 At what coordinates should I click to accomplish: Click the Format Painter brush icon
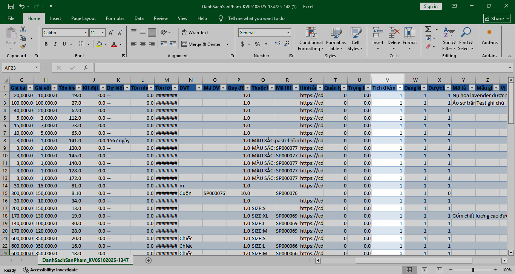point(23,47)
